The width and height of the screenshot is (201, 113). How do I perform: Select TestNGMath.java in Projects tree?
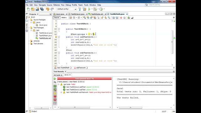[x=45, y=35]
